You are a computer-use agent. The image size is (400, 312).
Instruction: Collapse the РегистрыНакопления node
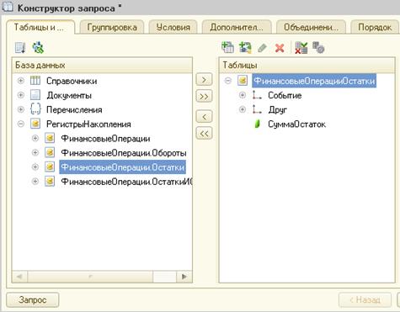21,124
